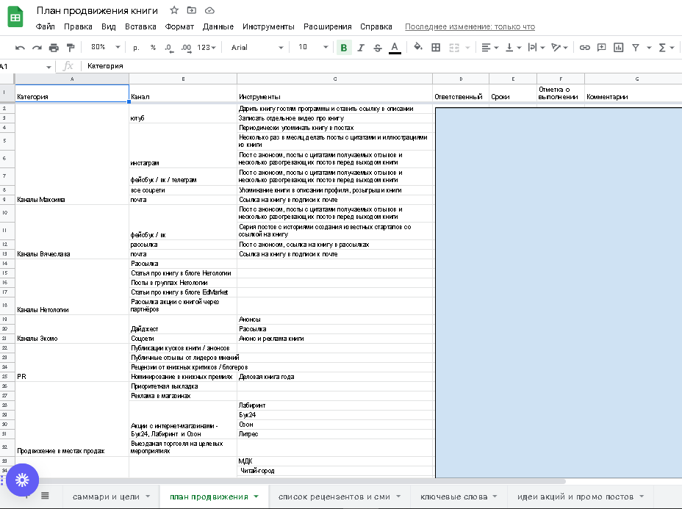Open the fill color picker

coord(418,48)
